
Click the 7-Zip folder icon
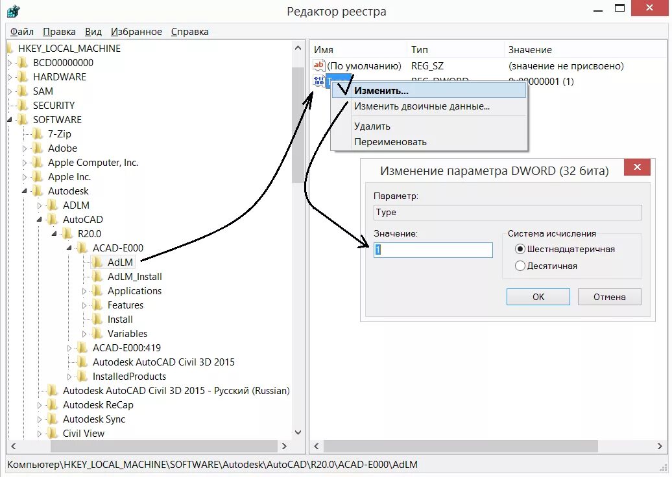click(38, 134)
